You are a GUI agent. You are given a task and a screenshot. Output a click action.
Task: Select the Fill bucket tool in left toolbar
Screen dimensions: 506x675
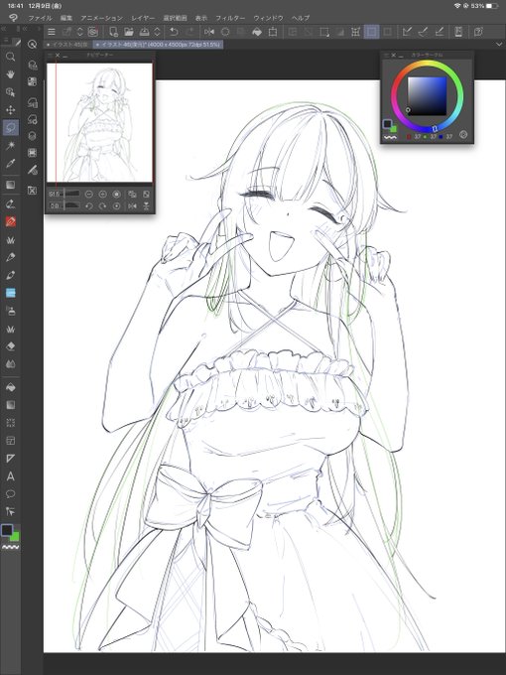pos(11,387)
